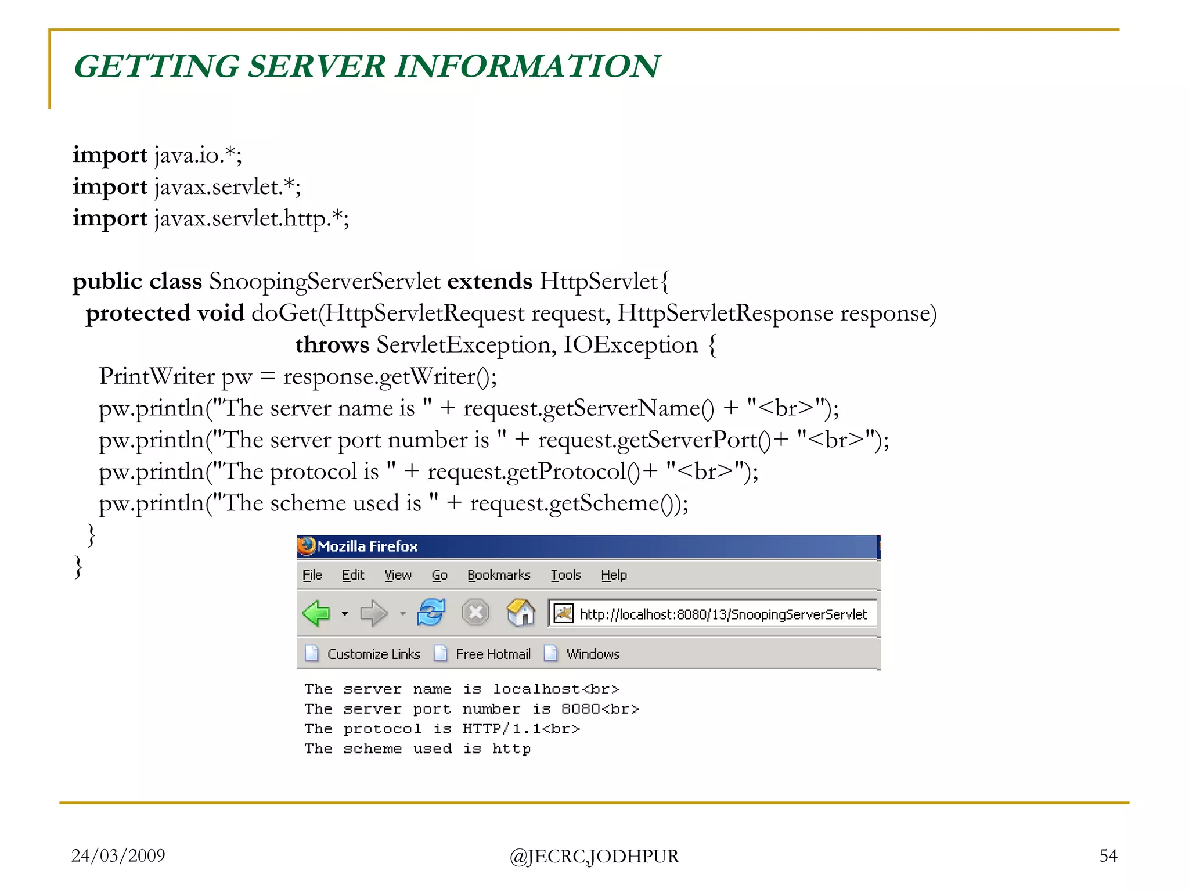Open the Help menu
Viewport: 1189px width, 892px height.
point(614,575)
